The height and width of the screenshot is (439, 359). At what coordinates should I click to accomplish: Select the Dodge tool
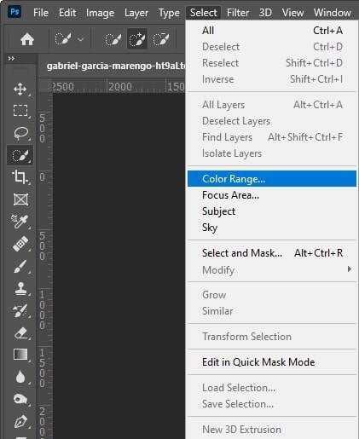click(x=20, y=399)
